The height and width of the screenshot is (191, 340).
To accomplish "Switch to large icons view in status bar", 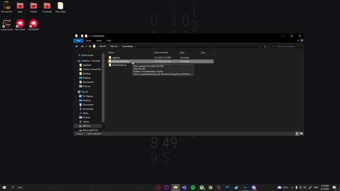I will tap(301, 134).
